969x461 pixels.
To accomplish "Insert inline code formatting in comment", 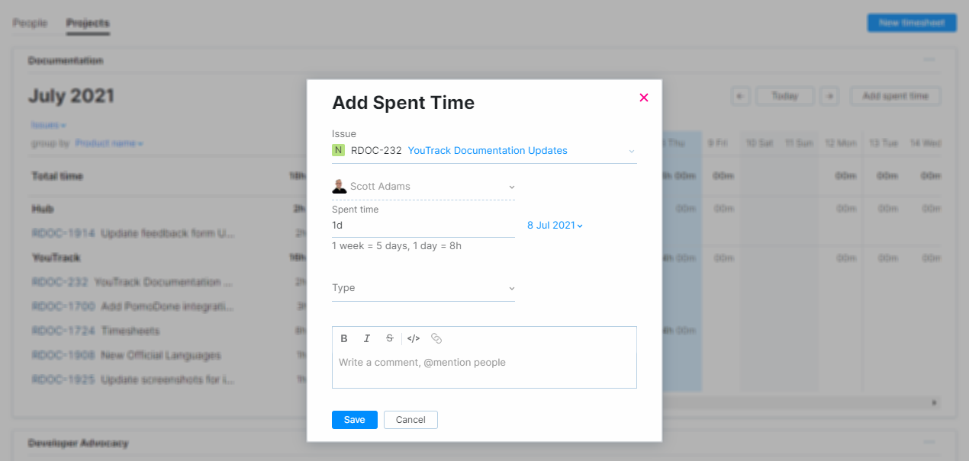I will 414,338.
